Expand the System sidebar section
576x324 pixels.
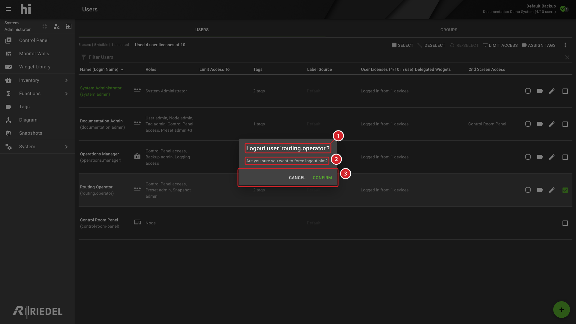(37, 147)
